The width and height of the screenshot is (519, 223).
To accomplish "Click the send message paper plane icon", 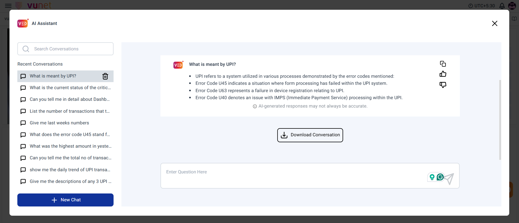I will click(x=450, y=178).
